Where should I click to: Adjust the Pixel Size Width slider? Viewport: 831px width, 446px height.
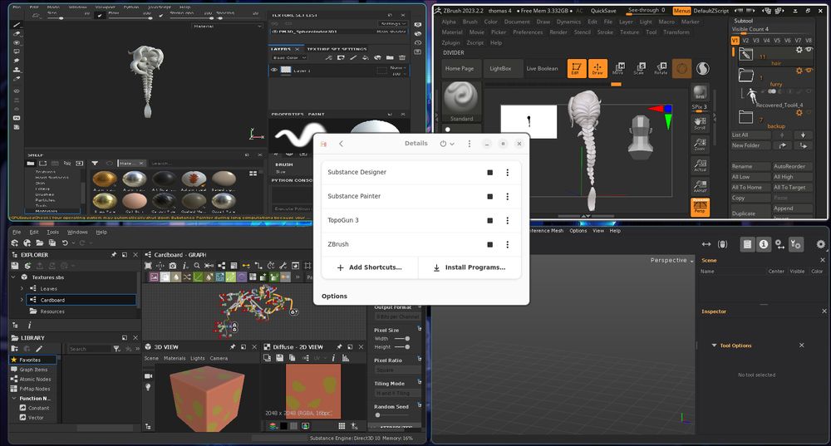(401, 339)
